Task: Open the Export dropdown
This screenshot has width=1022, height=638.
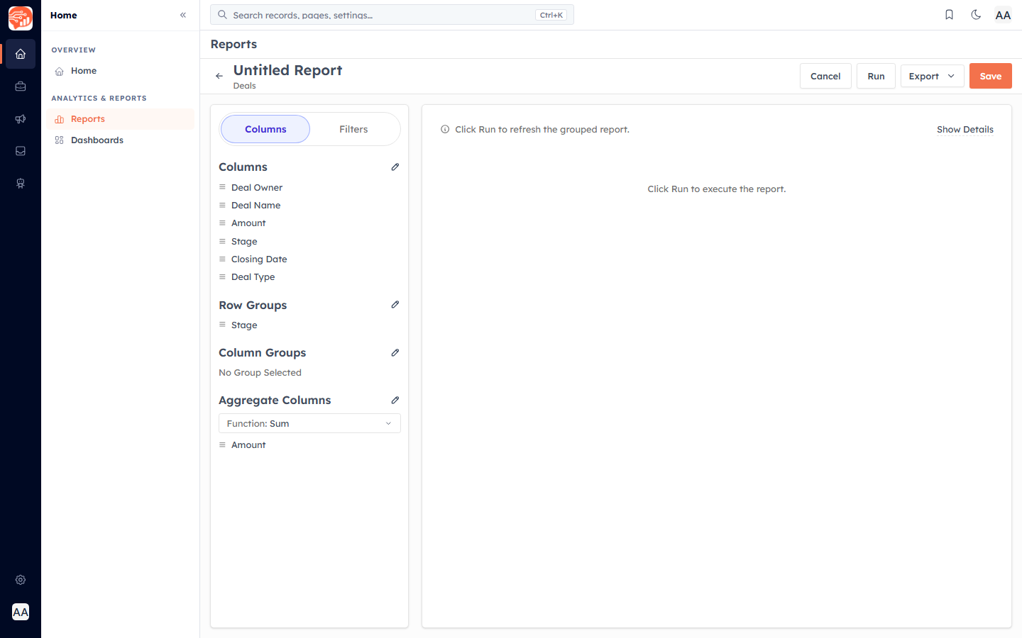Action: pos(932,76)
